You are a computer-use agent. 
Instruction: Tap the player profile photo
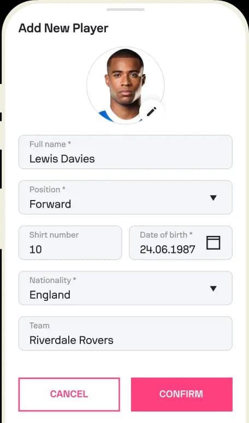coord(126,86)
